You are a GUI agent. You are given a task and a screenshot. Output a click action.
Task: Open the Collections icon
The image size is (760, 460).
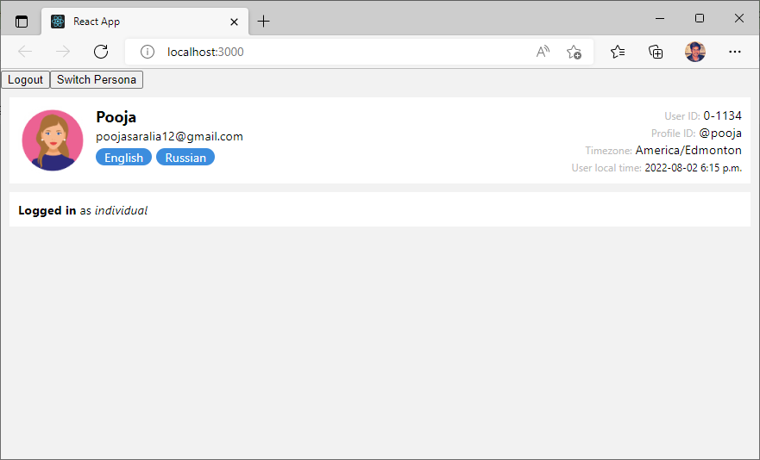[x=656, y=52]
